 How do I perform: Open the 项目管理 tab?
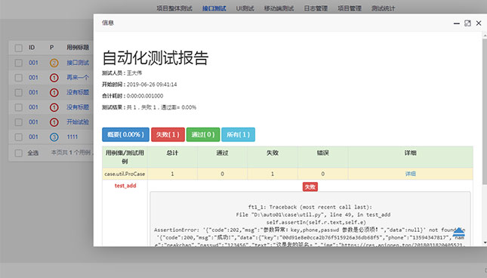coord(350,8)
